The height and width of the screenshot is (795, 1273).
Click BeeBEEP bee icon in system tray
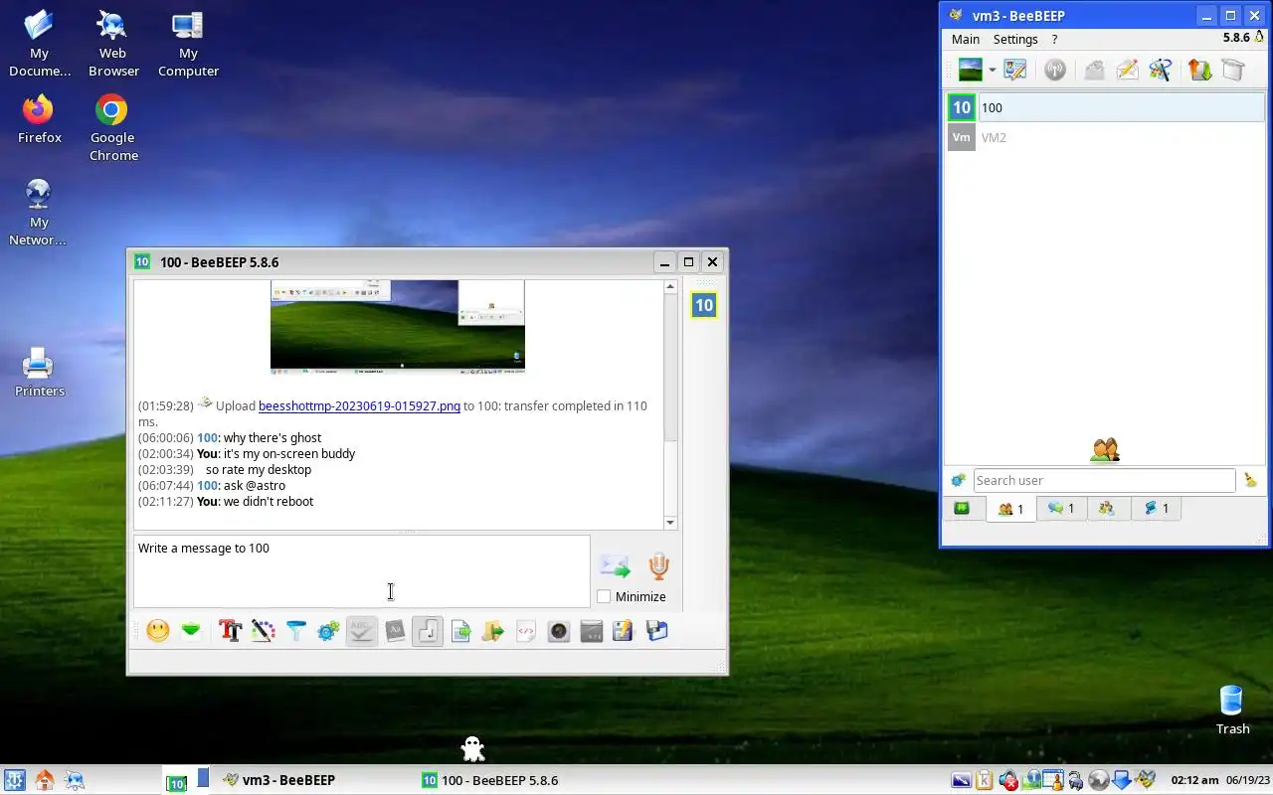[x=1145, y=780]
